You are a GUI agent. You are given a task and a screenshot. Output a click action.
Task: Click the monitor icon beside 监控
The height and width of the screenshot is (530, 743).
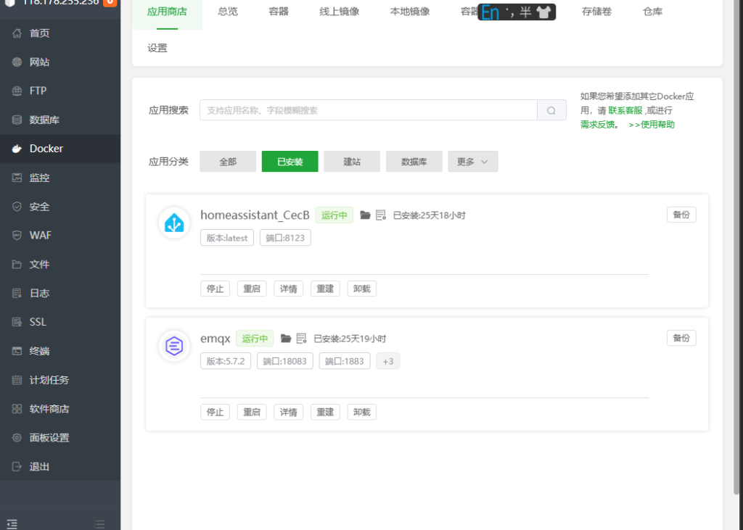coord(17,178)
